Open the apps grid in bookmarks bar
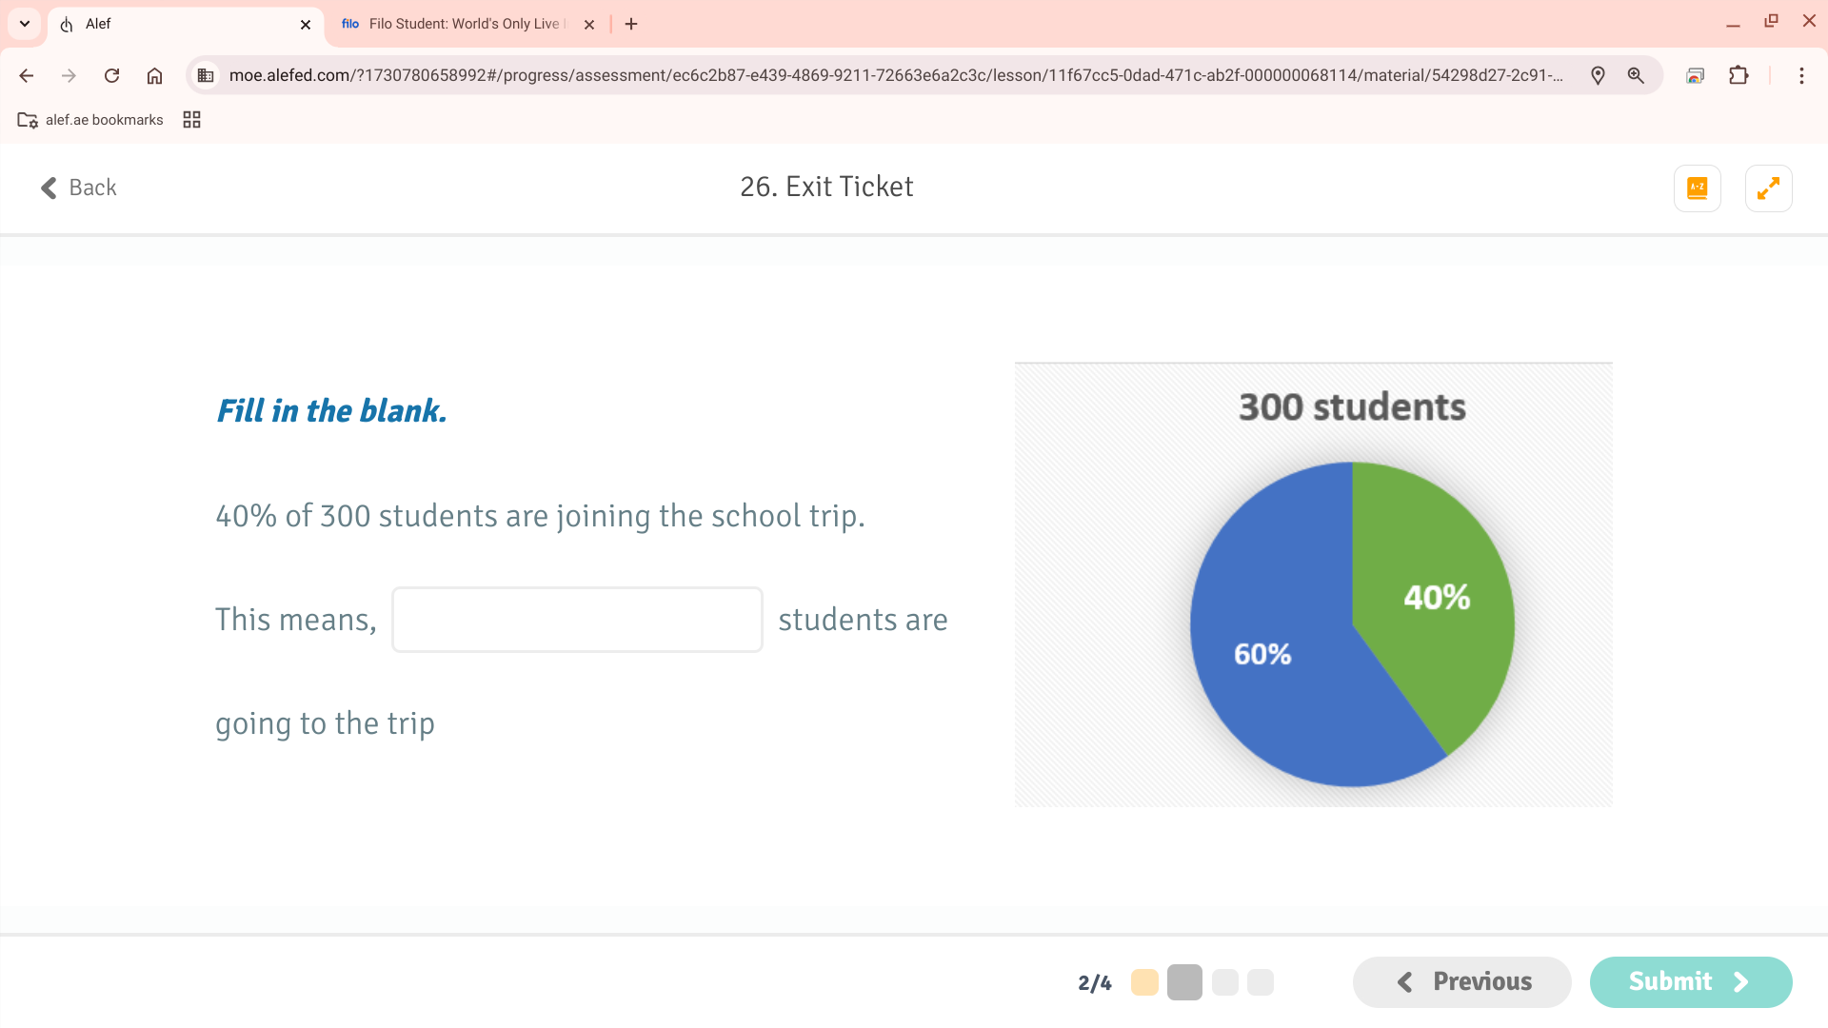The height and width of the screenshot is (1028, 1828). [x=191, y=120]
